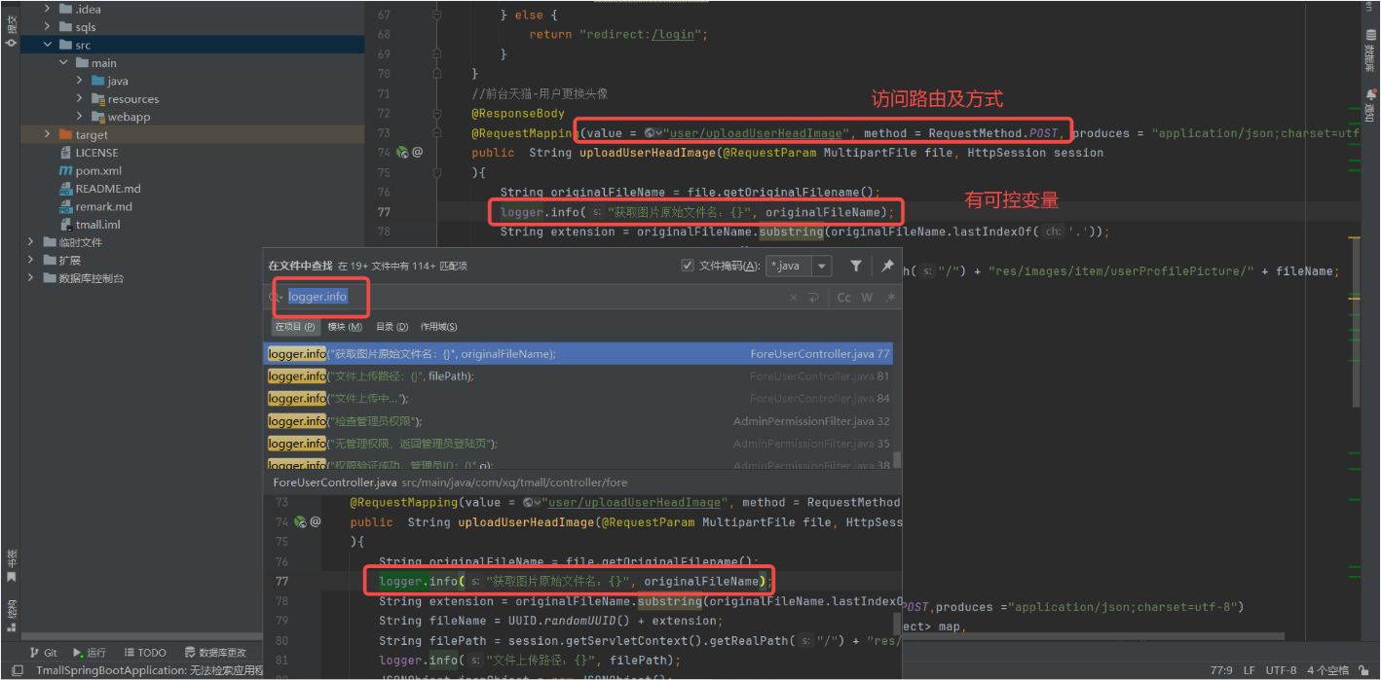Toggle whole Words (W) search option
Screen dimensions: 1381x680
pyautogui.click(x=867, y=297)
